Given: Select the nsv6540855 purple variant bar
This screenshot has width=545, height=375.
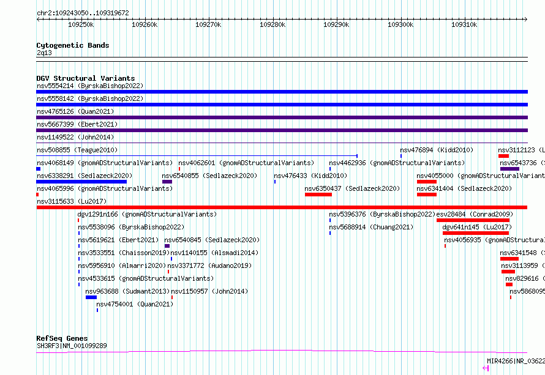Looking at the screenshot, I should (167, 182).
